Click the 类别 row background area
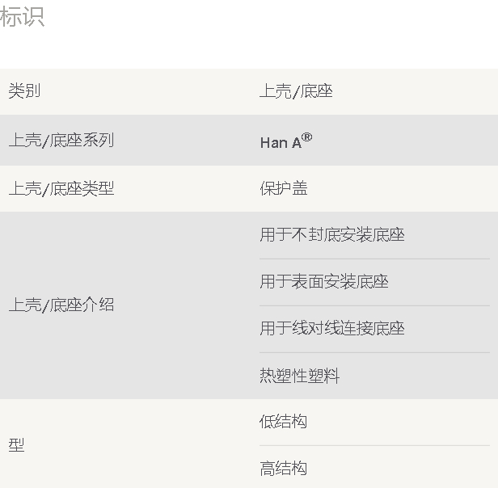The height and width of the screenshot is (488, 498). (249, 92)
